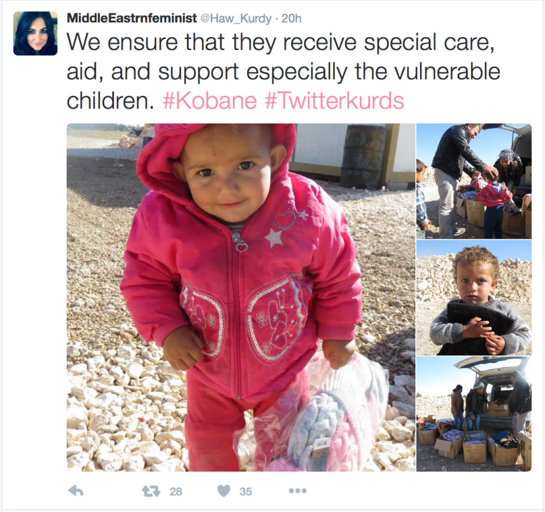
Task: Click the tweet text starting 'We ensure that'
Action: [x=283, y=71]
